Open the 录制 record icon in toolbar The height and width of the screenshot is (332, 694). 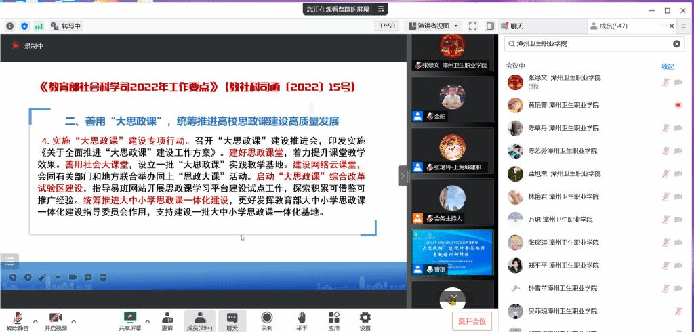(x=267, y=317)
